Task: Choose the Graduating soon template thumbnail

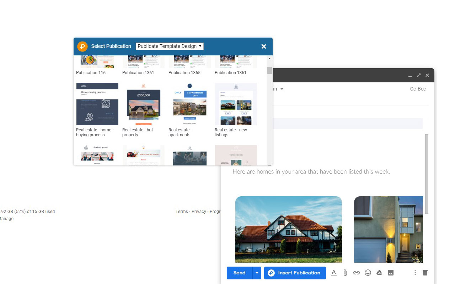Action: 97,155
